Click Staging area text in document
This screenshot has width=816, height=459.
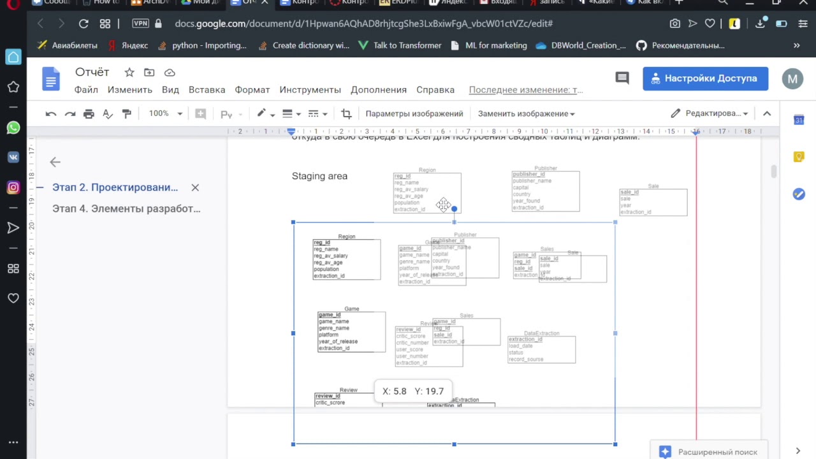coord(319,176)
